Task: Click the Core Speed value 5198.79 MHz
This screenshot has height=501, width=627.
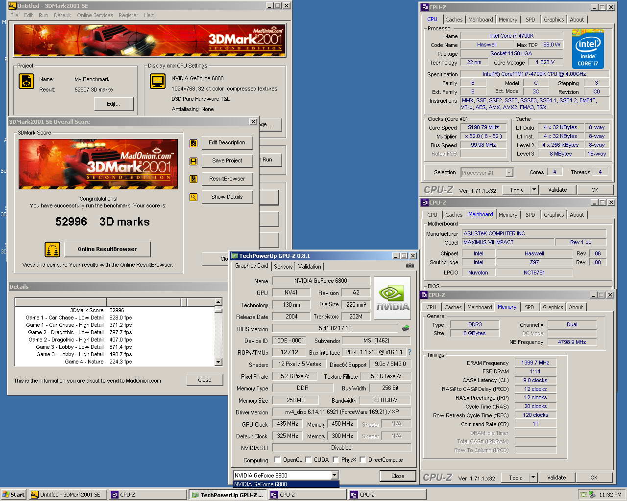Action: [x=483, y=128]
